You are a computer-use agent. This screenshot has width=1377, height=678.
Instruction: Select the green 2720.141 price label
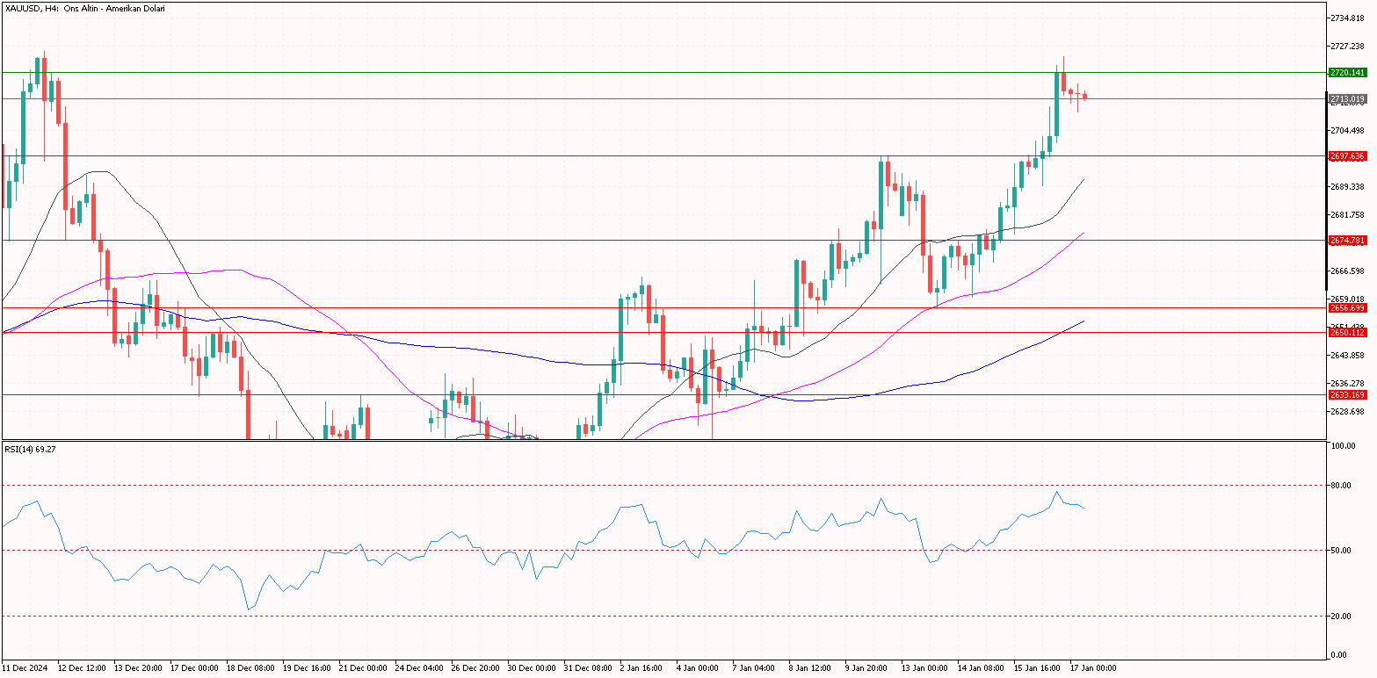point(1347,73)
